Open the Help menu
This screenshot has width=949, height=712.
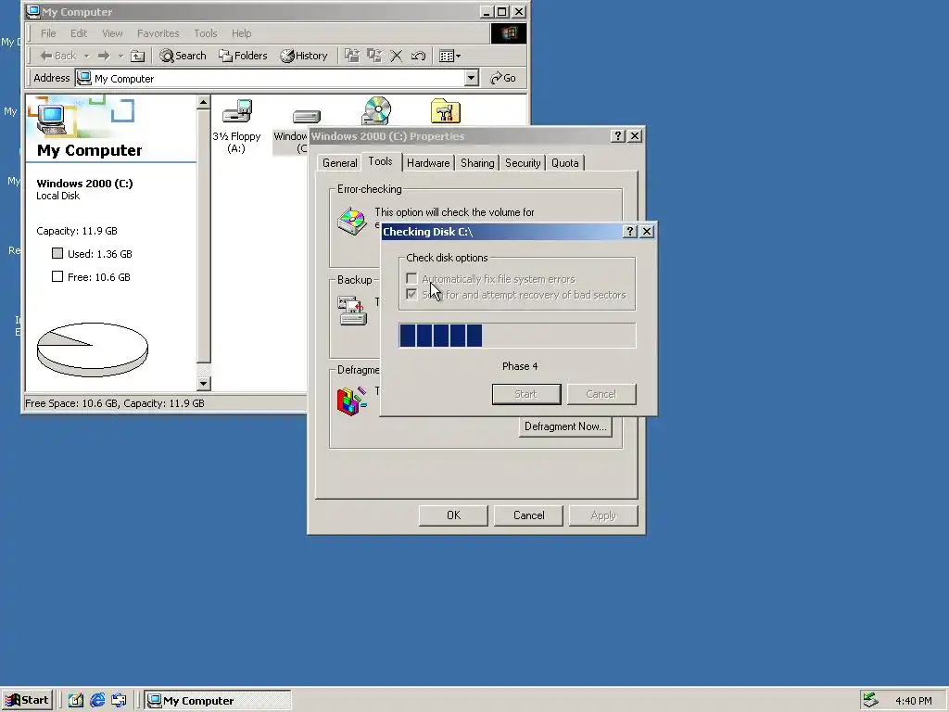click(x=242, y=33)
